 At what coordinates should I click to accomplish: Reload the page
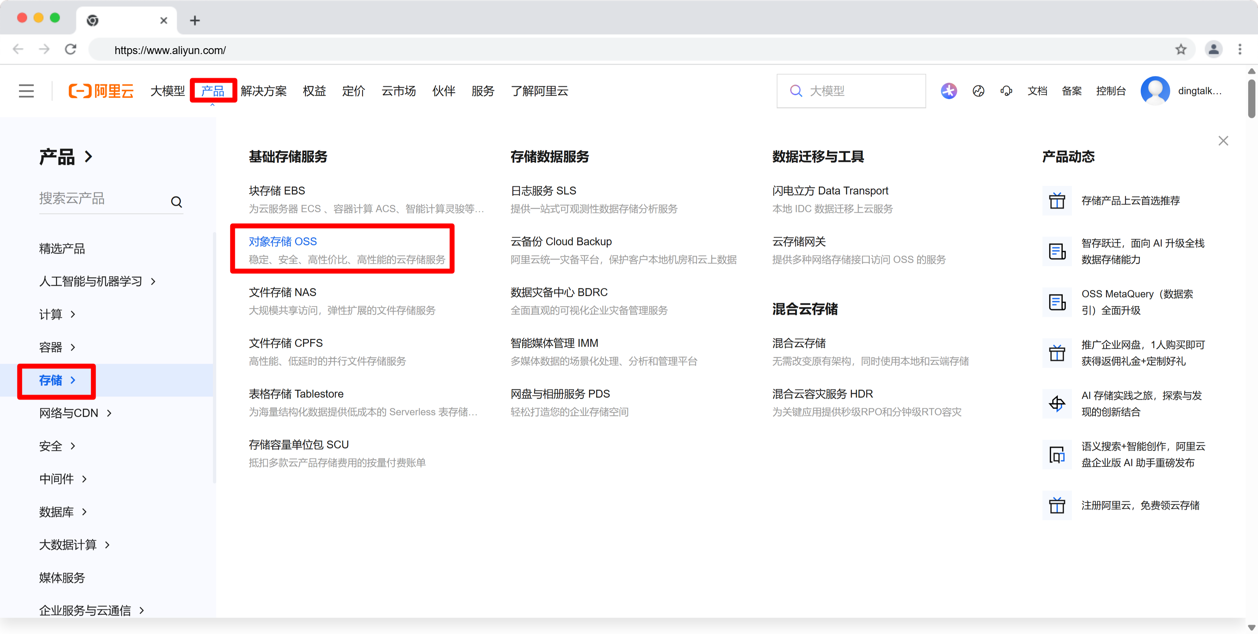tap(71, 49)
